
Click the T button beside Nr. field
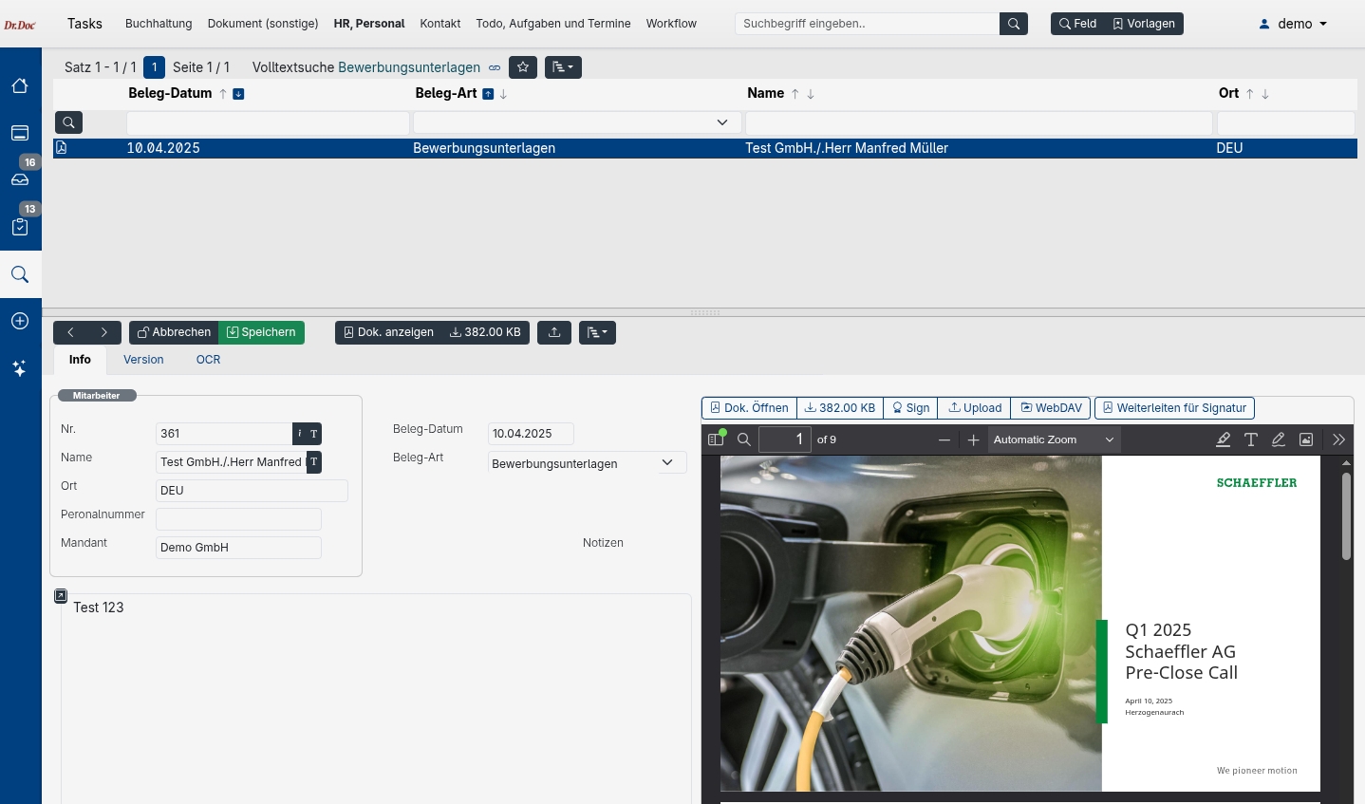click(x=314, y=434)
